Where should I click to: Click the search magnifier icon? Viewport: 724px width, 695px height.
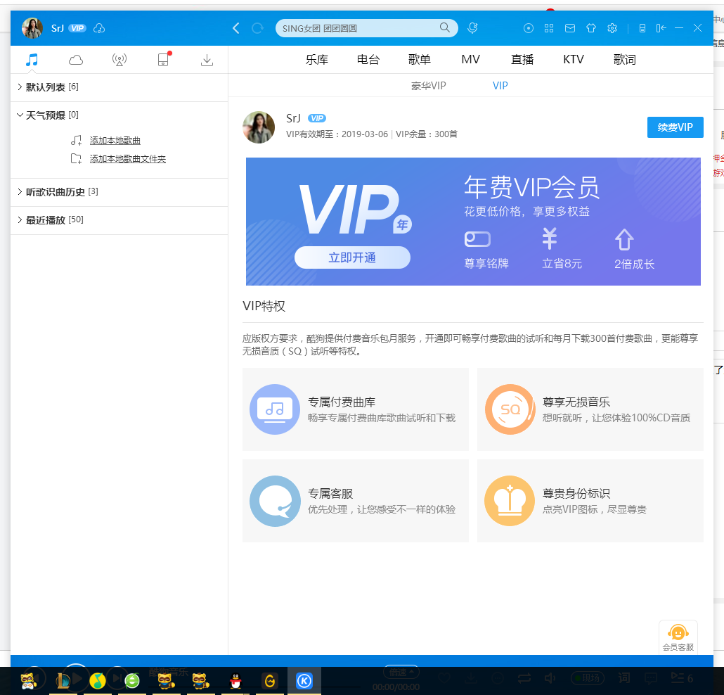(445, 27)
